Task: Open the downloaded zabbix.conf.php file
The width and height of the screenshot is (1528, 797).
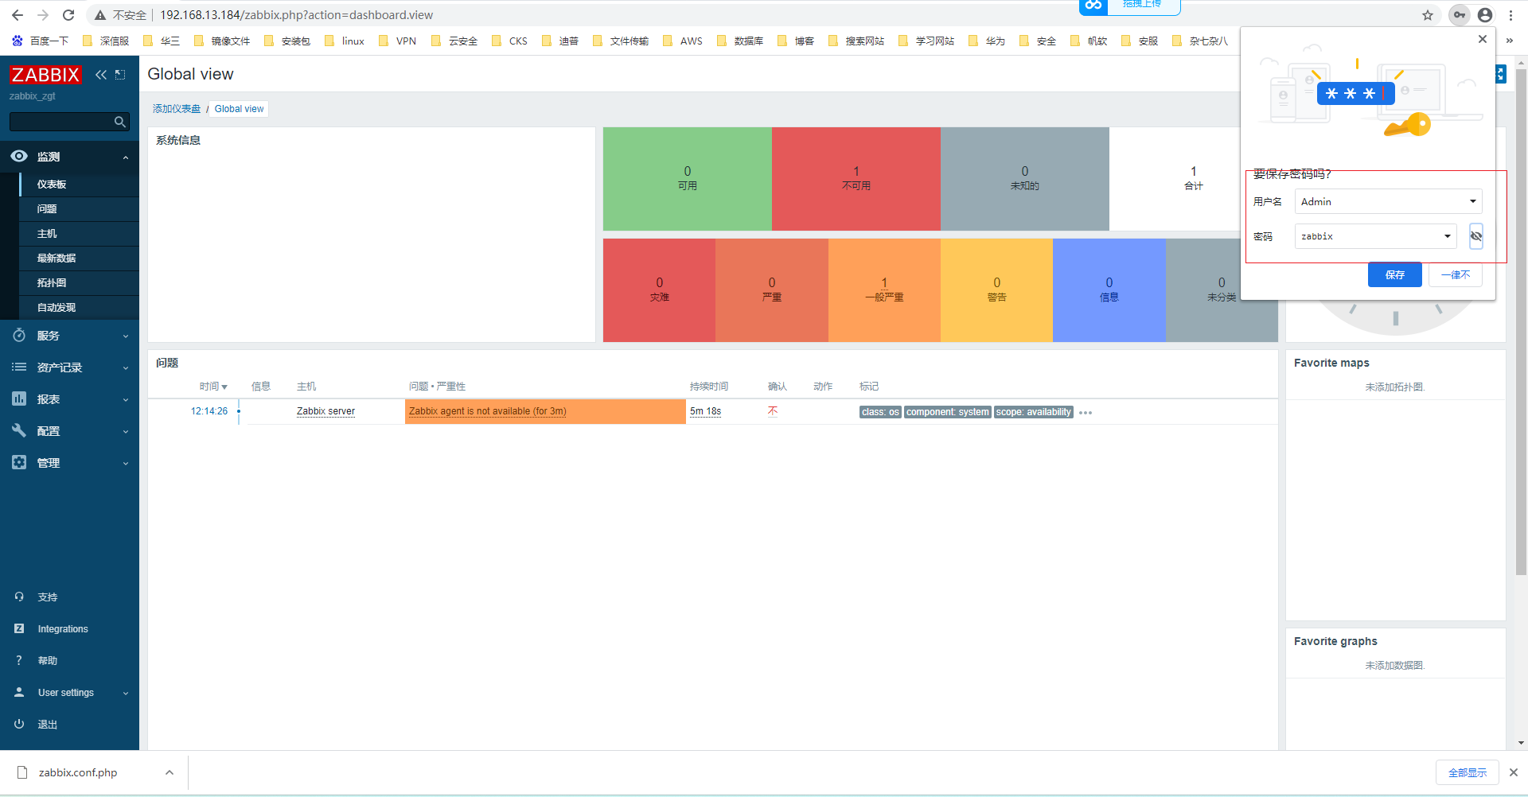Action: pos(77,772)
